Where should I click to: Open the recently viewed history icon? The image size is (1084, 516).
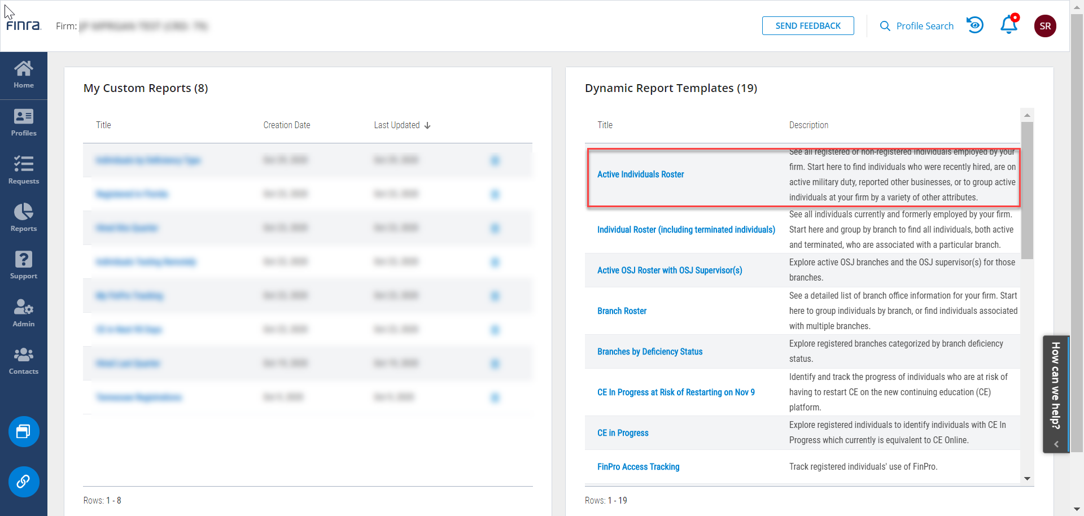pyautogui.click(x=975, y=25)
